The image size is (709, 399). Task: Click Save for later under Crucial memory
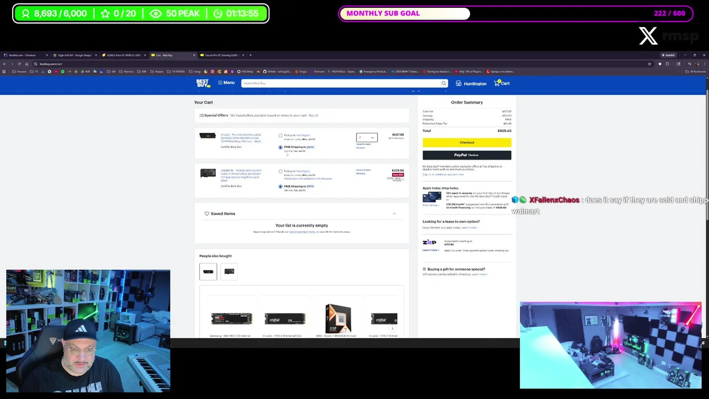pyautogui.click(x=363, y=144)
